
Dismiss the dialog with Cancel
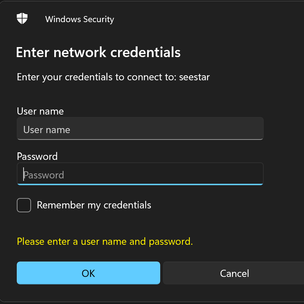click(234, 273)
